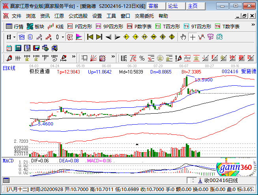This screenshot has width=258, height=195.
Task: Click the 日K线 chart label
Action: [x=9, y=68]
